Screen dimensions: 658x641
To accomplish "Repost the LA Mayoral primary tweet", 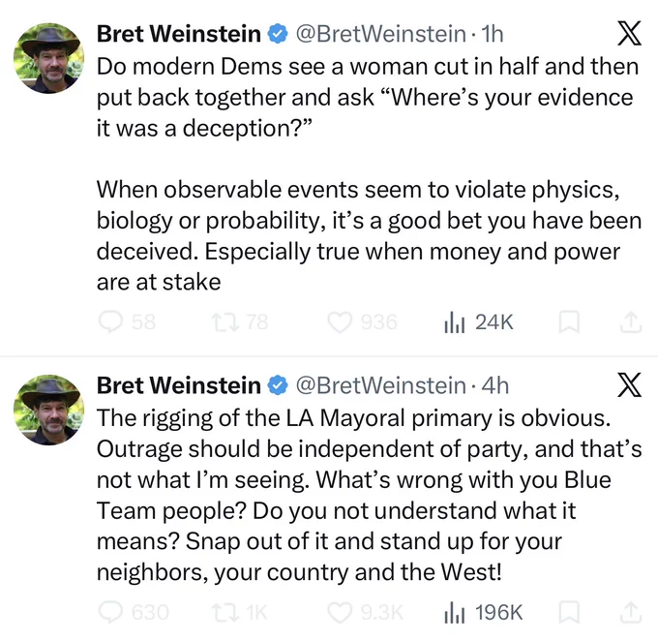I will (x=239, y=612).
